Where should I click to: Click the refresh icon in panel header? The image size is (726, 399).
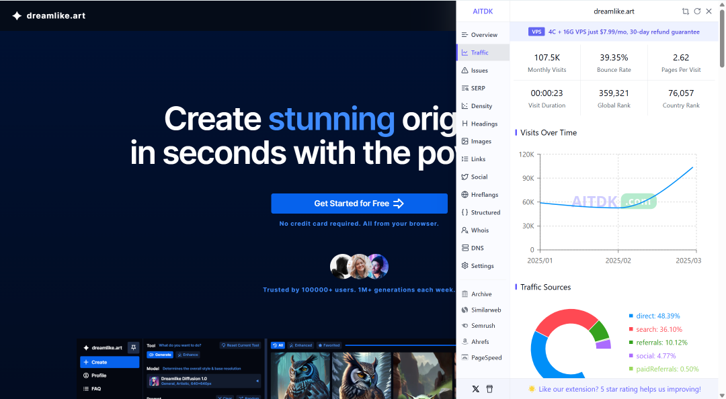pos(697,11)
